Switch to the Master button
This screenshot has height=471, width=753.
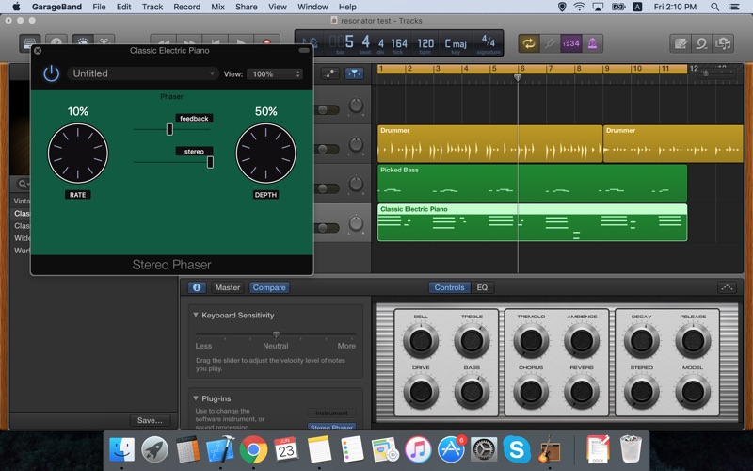click(x=228, y=287)
